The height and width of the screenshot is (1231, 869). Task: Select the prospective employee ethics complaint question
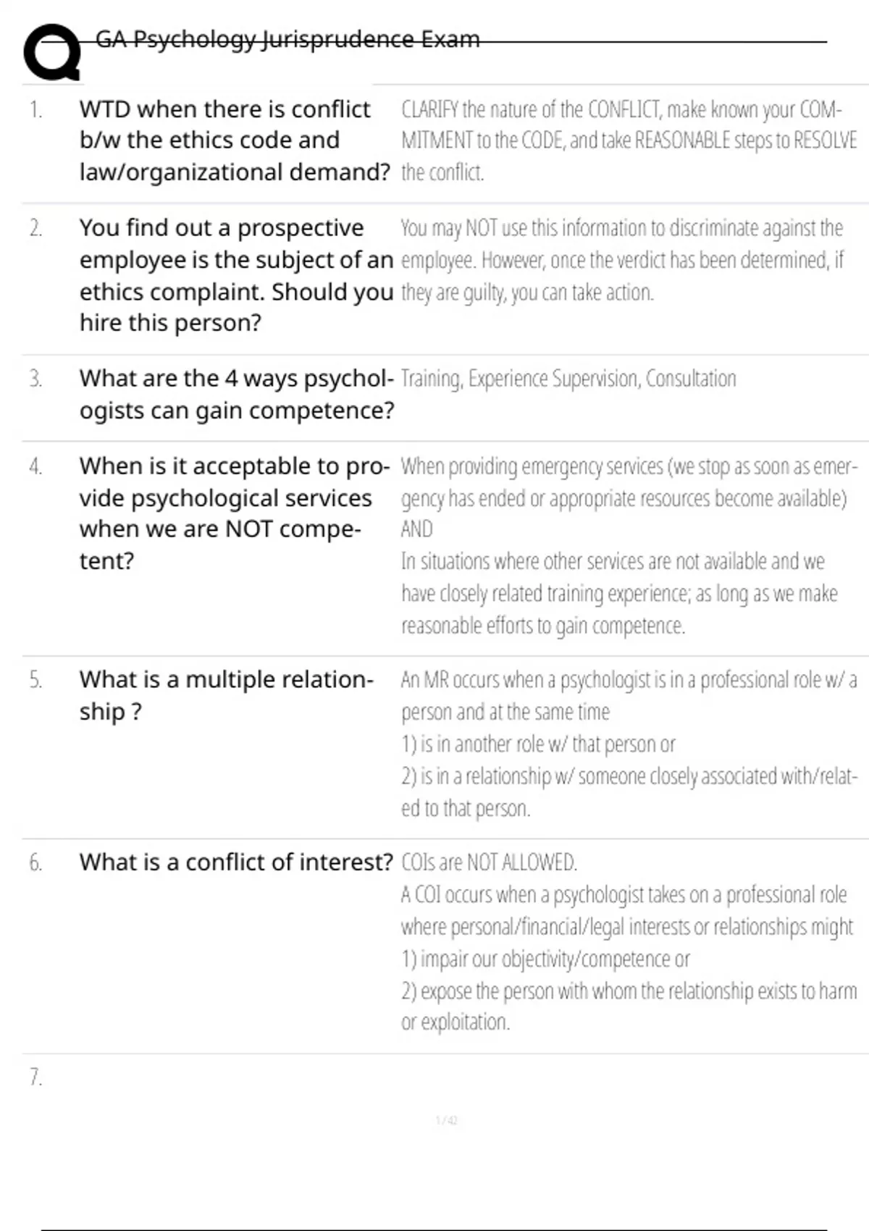coord(236,275)
